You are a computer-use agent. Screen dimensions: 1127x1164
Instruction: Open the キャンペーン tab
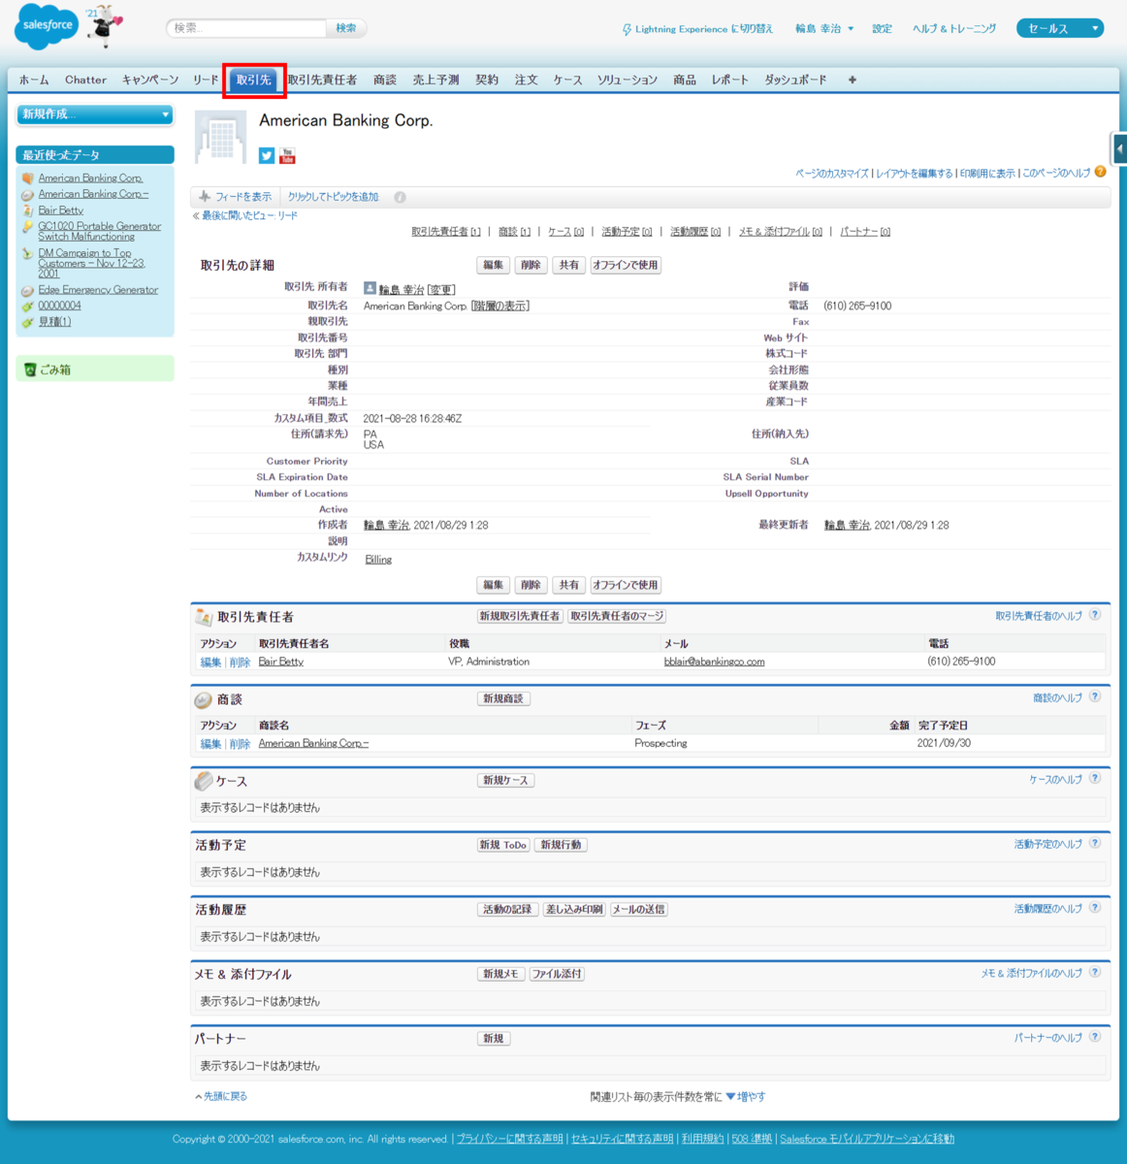[150, 80]
